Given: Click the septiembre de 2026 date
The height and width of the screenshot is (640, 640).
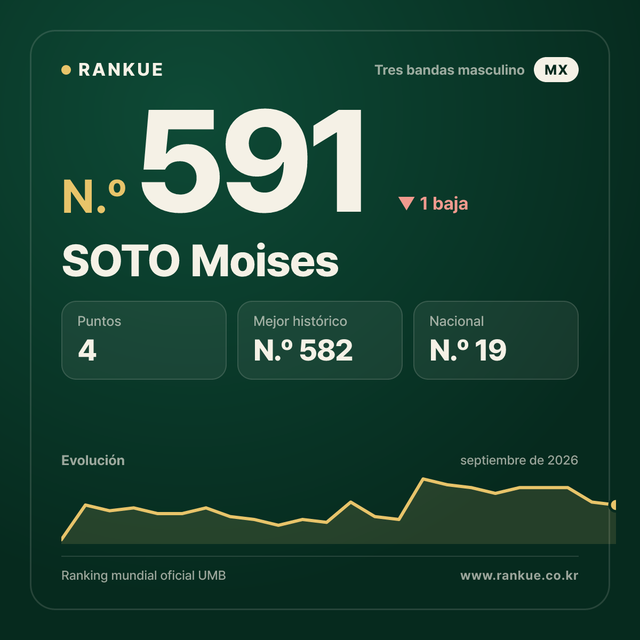Looking at the screenshot, I should tap(519, 460).
